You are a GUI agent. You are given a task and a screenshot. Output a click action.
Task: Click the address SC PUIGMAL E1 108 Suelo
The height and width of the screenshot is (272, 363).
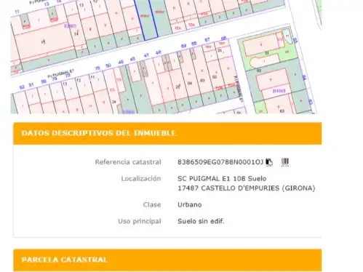[x=222, y=179]
